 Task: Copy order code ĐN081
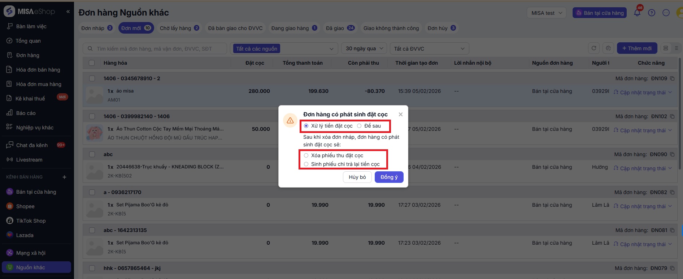pyautogui.click(x=672, y=230)
